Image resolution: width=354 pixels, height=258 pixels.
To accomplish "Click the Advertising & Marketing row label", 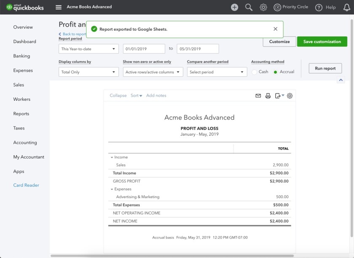I will pyautogui.click(x=138, y=197).
